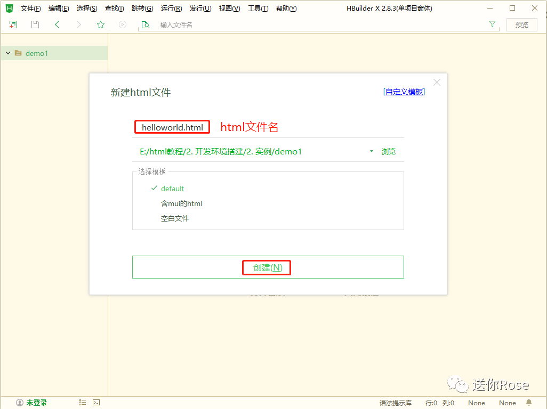The height and width of the screenshot is (409, 547).
Task: Click the terminal icon in bottom-left corner
Action: click(96, 402)
